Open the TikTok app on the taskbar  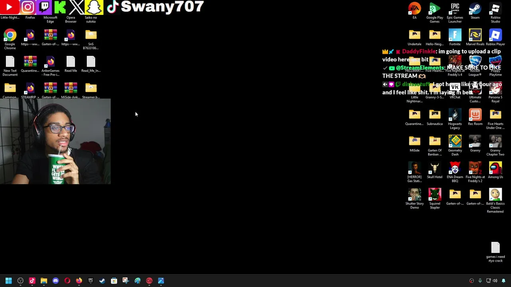(32, 281)
